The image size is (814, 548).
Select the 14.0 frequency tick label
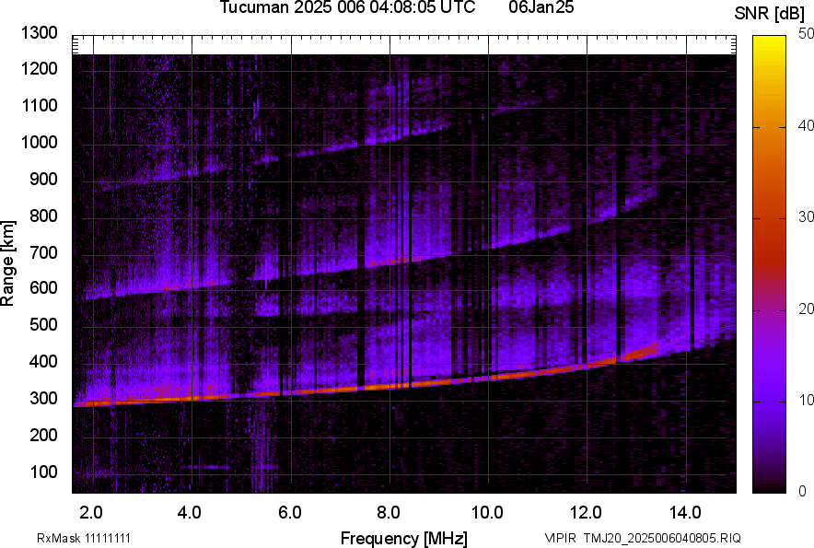point(687,512)
